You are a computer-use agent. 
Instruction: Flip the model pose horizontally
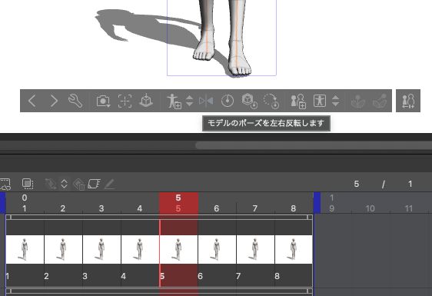click(x=206, y=101)
